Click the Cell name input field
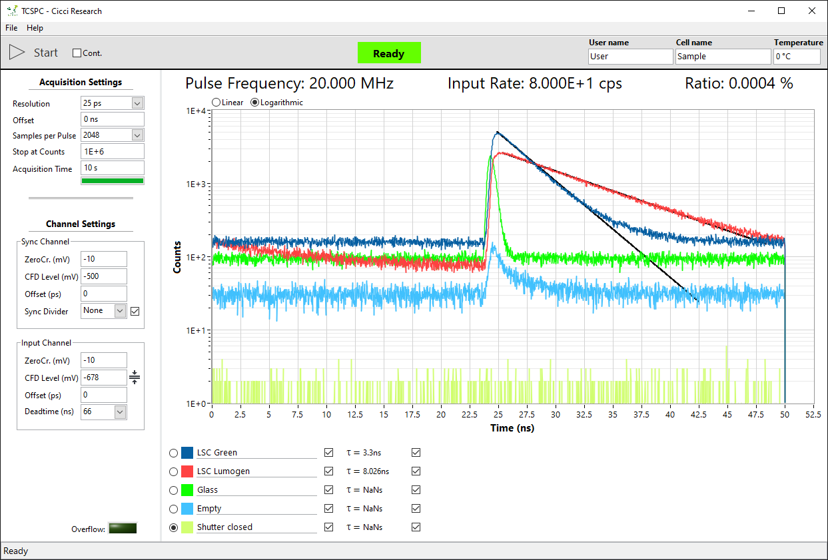This screenshot has height=560, width=828. point(723,57)
